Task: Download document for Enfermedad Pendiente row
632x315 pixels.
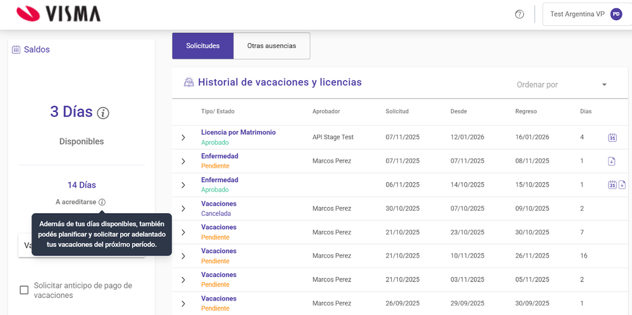Action: pos(612,161)
